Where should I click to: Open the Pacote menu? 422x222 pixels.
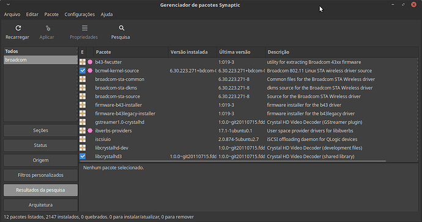pyautogui.click(x=51, y=15)
